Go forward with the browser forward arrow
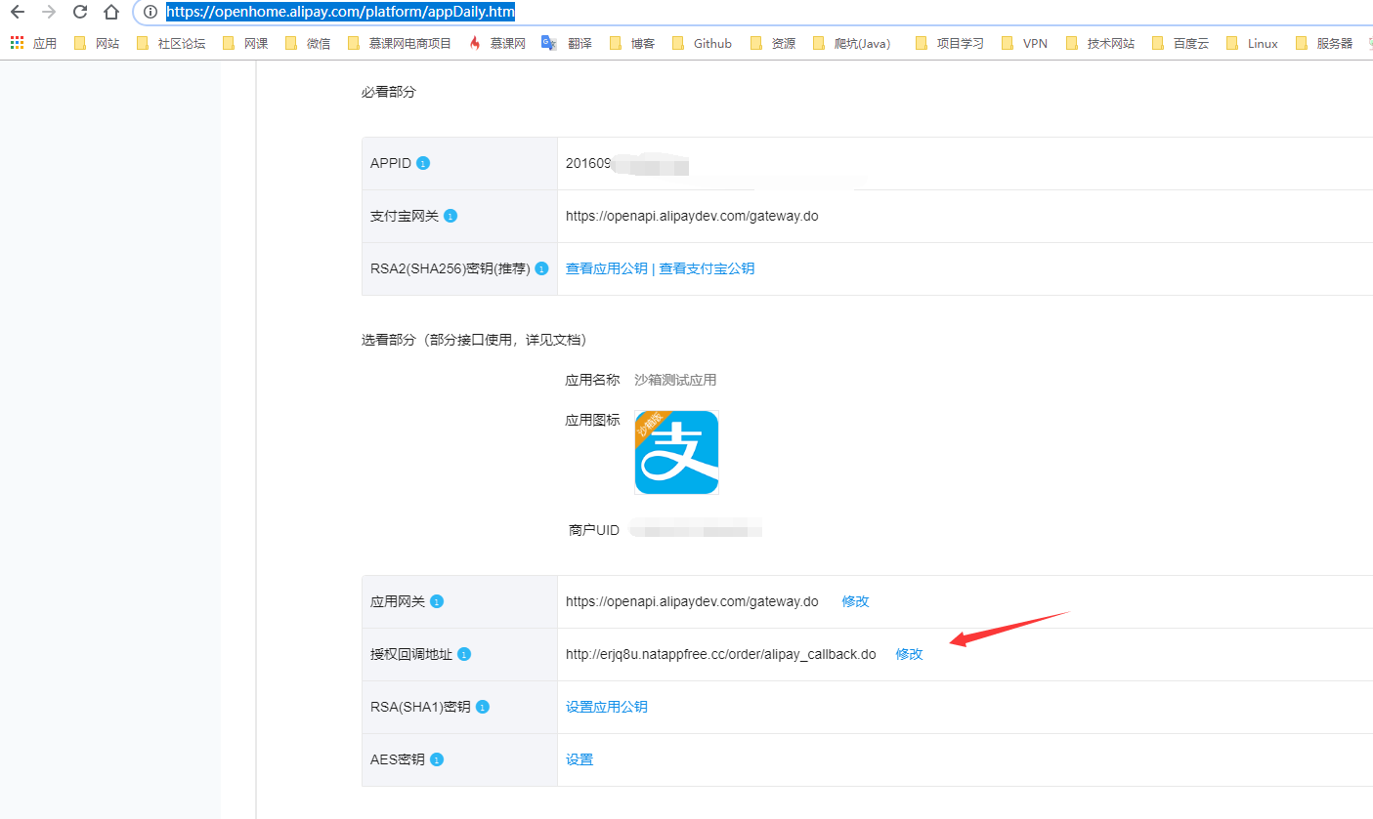This screenshot has height=819, width=1373. tap(49, 12)
